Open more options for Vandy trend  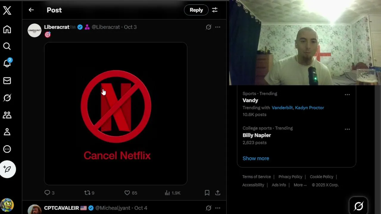click(x=347, y=95)
